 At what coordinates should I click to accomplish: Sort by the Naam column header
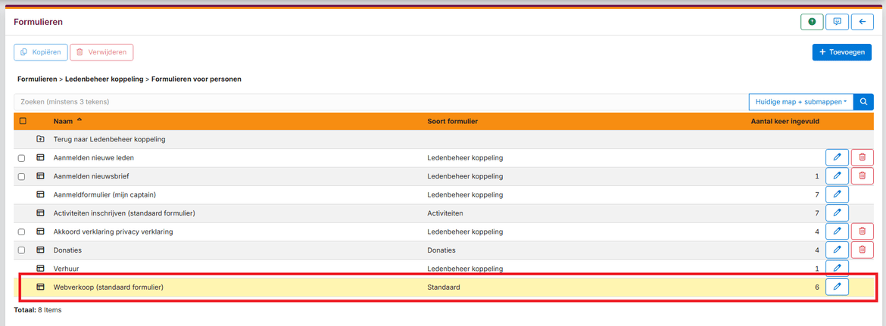coord(64,121)
